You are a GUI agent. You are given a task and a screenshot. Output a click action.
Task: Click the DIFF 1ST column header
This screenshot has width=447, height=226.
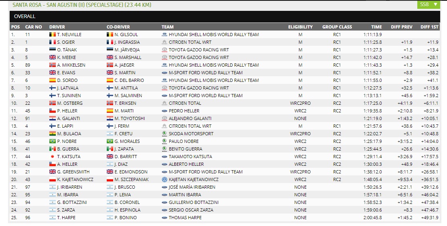(429, 27)
